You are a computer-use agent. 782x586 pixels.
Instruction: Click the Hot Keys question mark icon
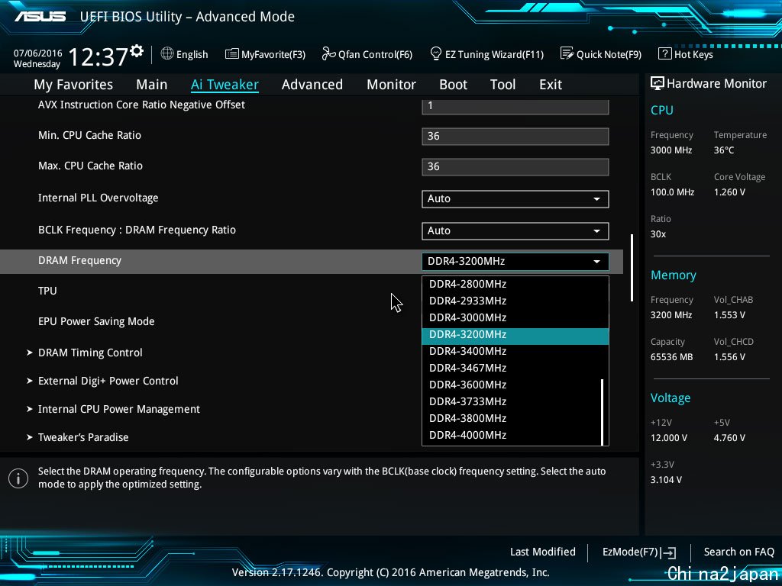pyautogui.click(x=665, y=53)
